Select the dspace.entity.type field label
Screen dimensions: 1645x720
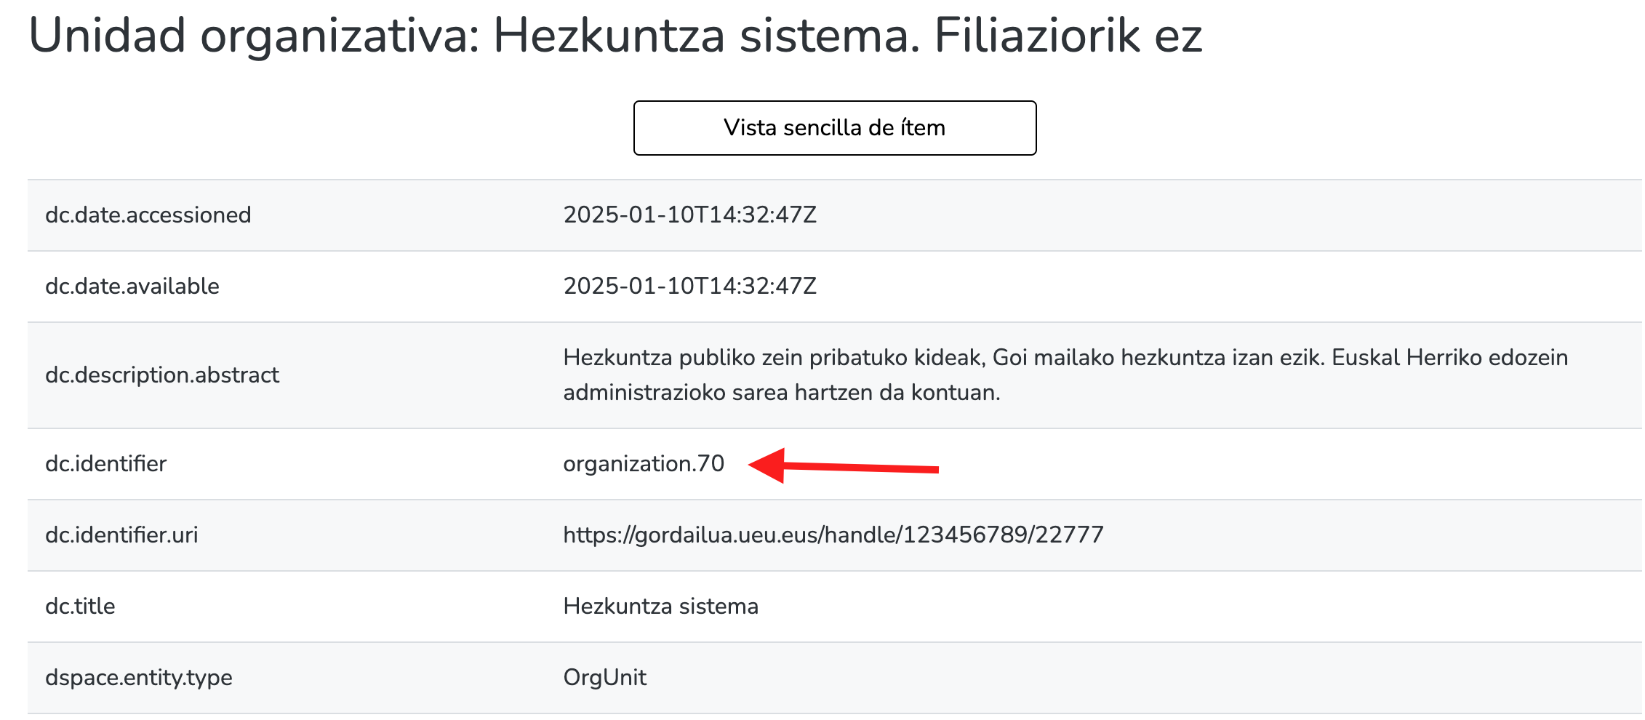pos(138,678)
